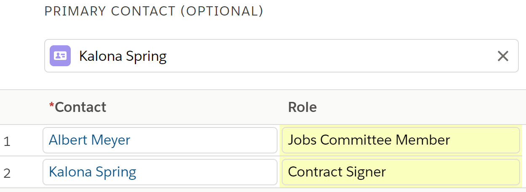Click empty area inside primary contact lookup box

[328, 56]
